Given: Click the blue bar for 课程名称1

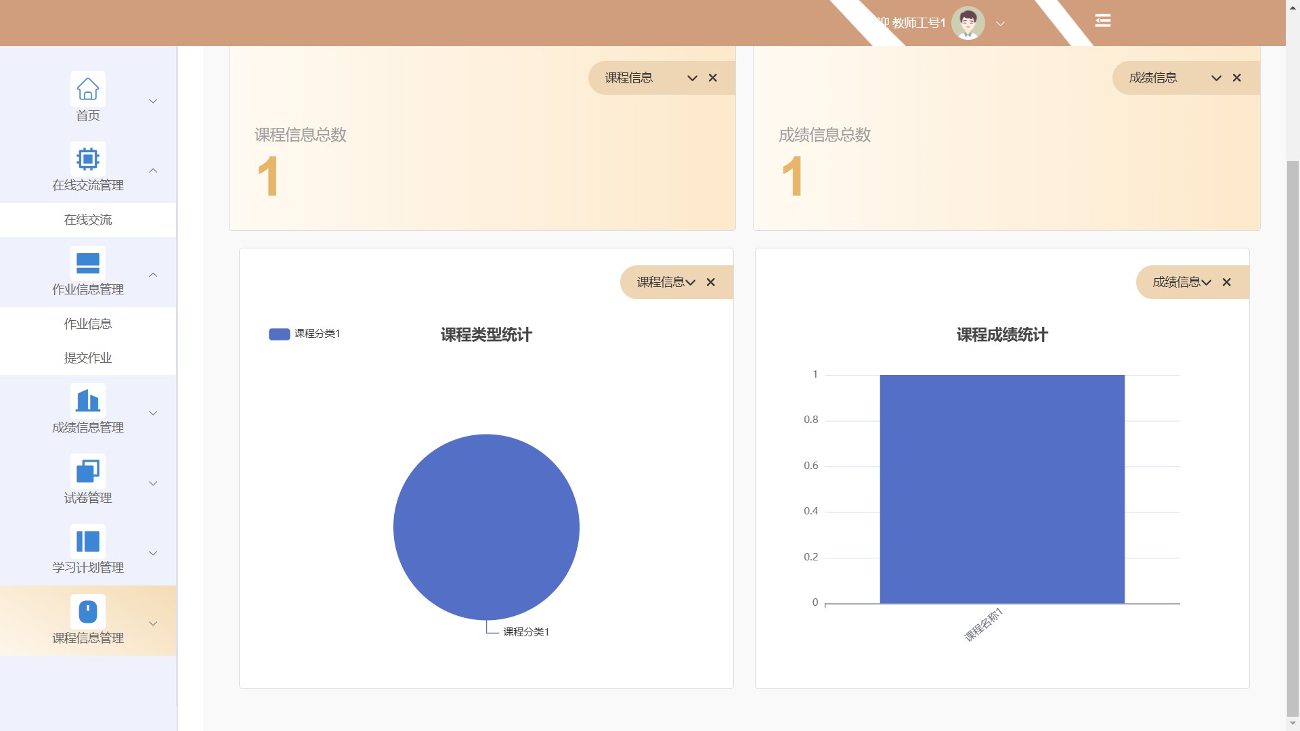Looking at the screenshot, I should click(x=1001, y=488).
